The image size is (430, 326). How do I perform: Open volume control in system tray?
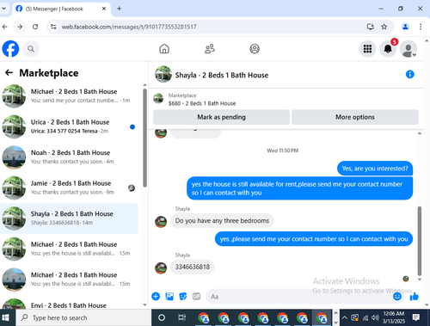[x=374, y=317]
